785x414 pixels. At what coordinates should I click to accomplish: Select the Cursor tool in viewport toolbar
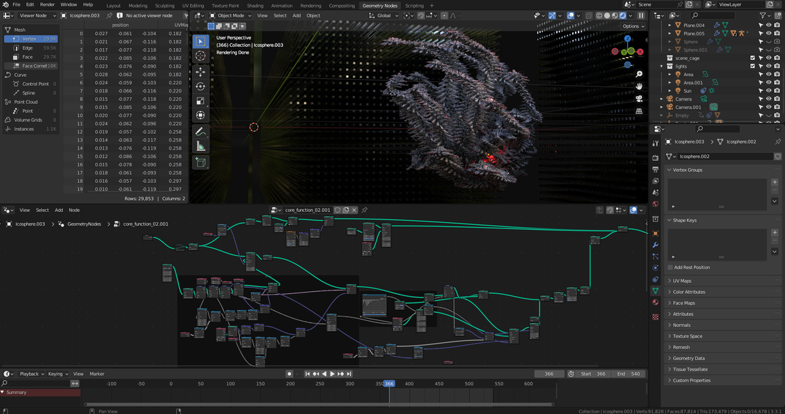tap(200, 56)
